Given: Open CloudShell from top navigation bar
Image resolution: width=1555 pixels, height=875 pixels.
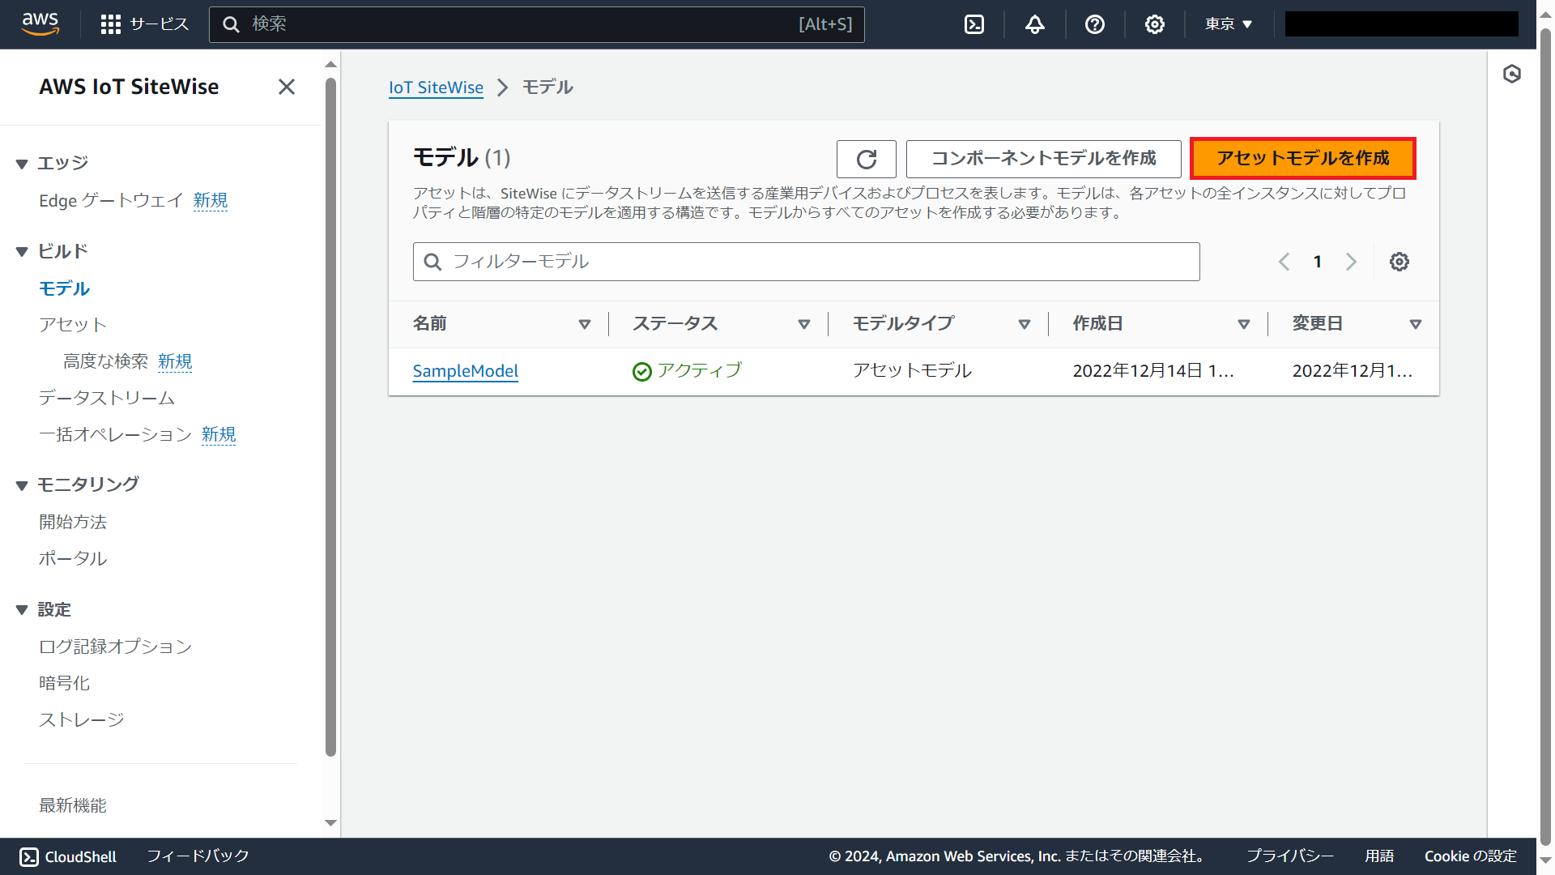Looking at the screenshot, I should pyautogui.click(x=974, y=24).
